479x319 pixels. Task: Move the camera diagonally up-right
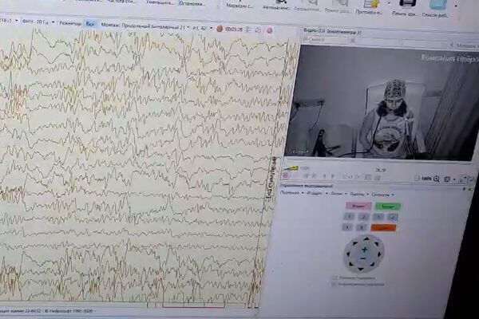[x=376, y=244]
